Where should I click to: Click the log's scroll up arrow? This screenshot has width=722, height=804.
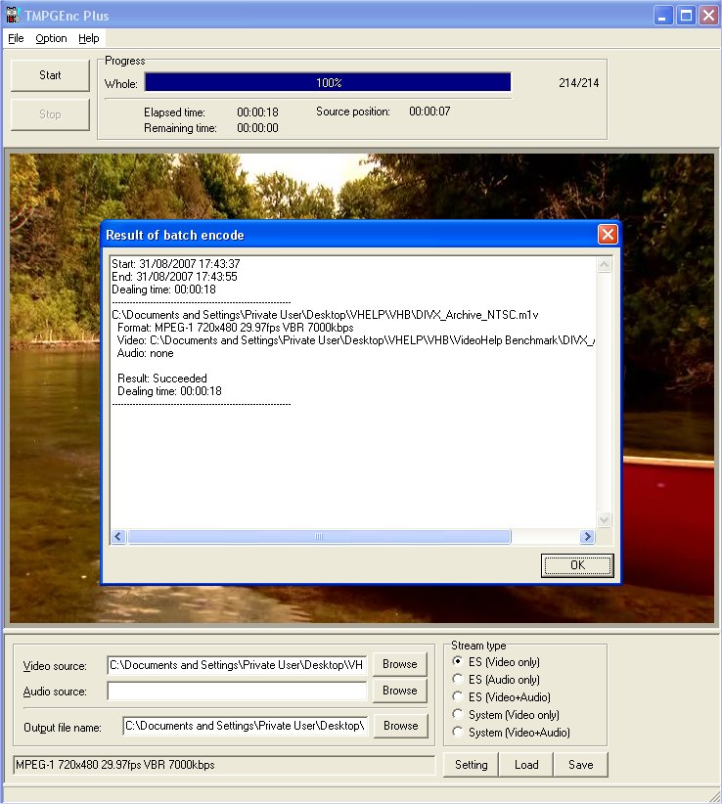tap(605, 265)
